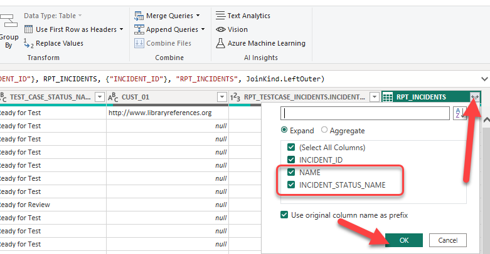This screenshot has width=490, height=254.
Task: Open the CUST_01 column filter dropdown
Action: pos(222,97)
